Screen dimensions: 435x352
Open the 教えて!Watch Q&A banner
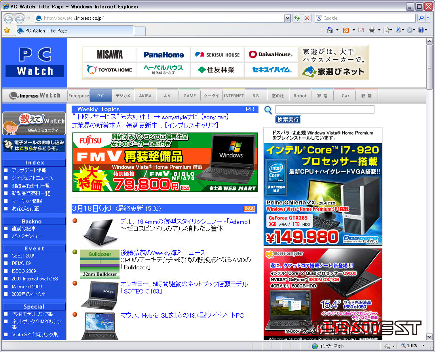coord(34,123)
